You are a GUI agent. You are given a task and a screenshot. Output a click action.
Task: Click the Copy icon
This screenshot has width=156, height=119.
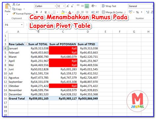[x=14, y=9]
